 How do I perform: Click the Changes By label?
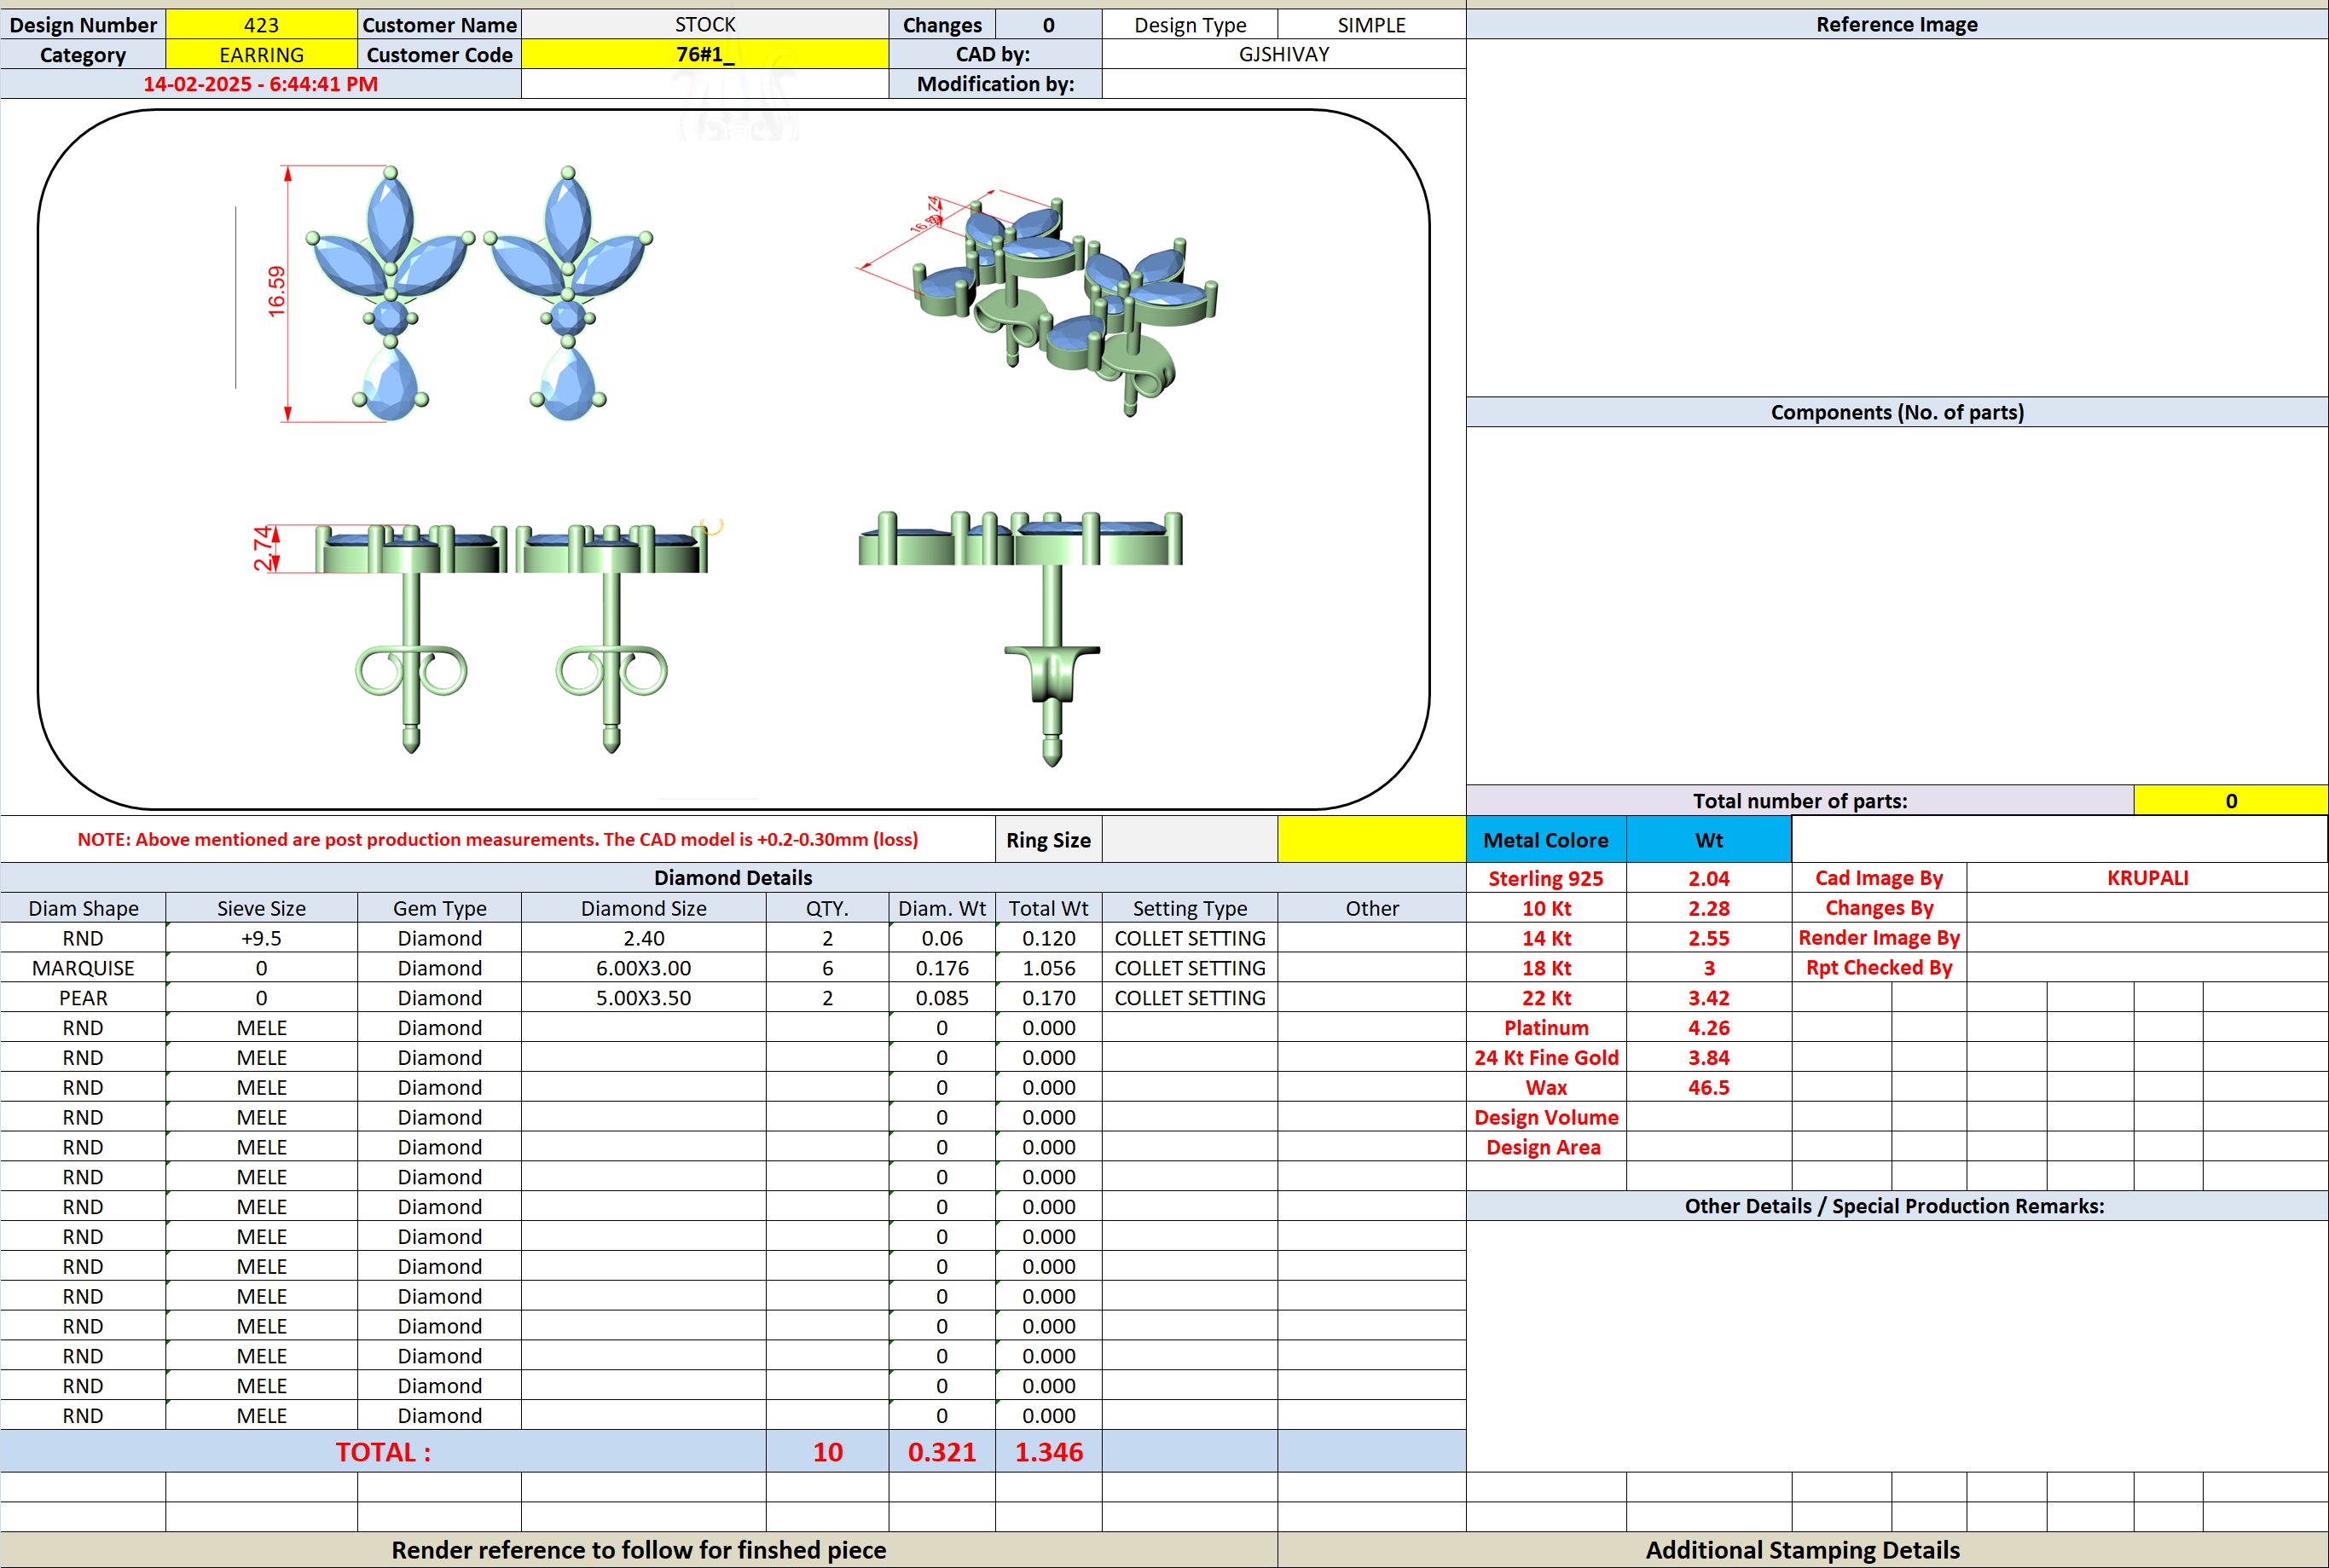coord(1879,908)
